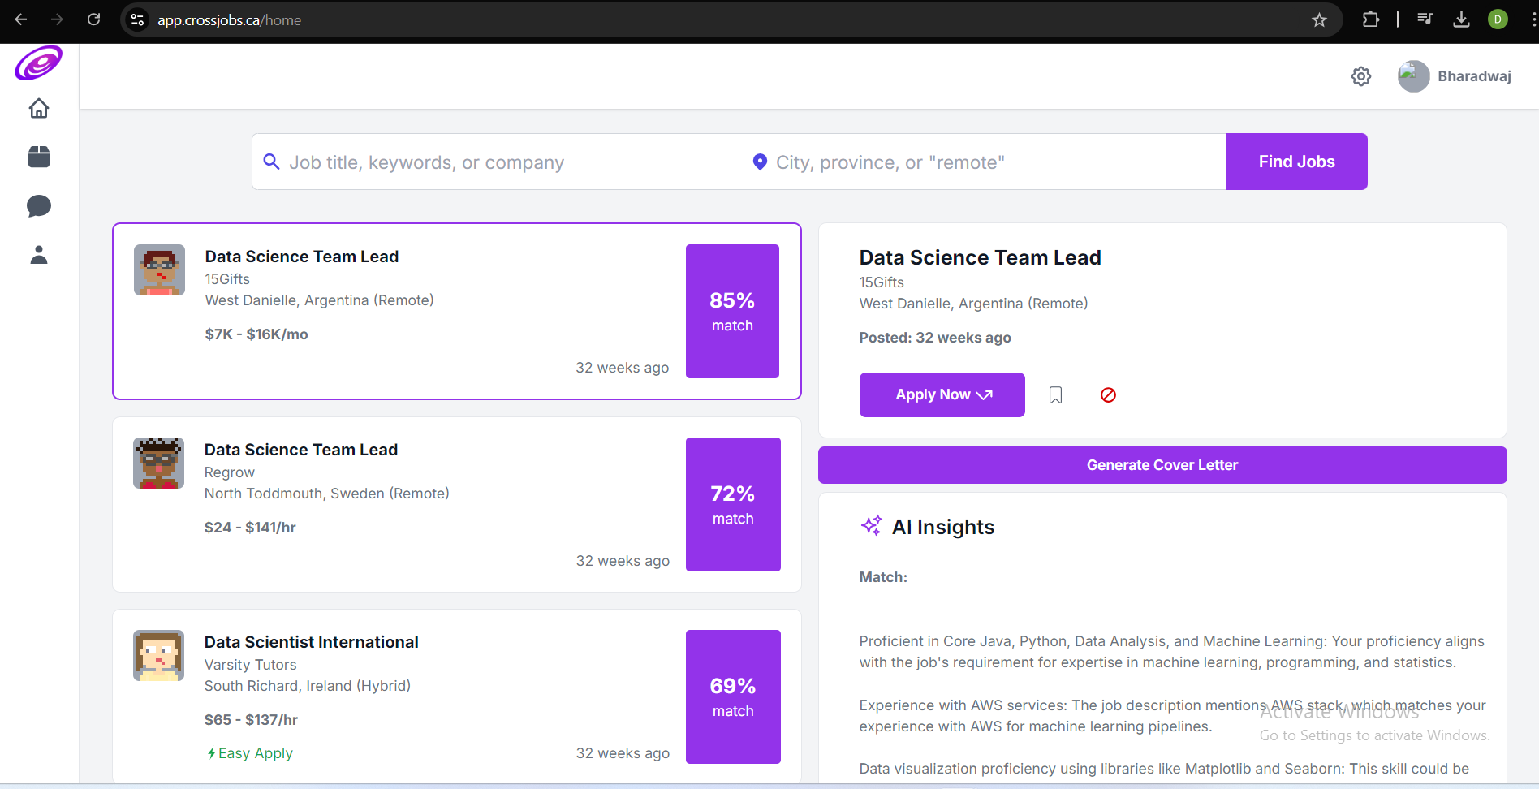
Task: Open the Home page from sidebar
Action: (39, 109)
